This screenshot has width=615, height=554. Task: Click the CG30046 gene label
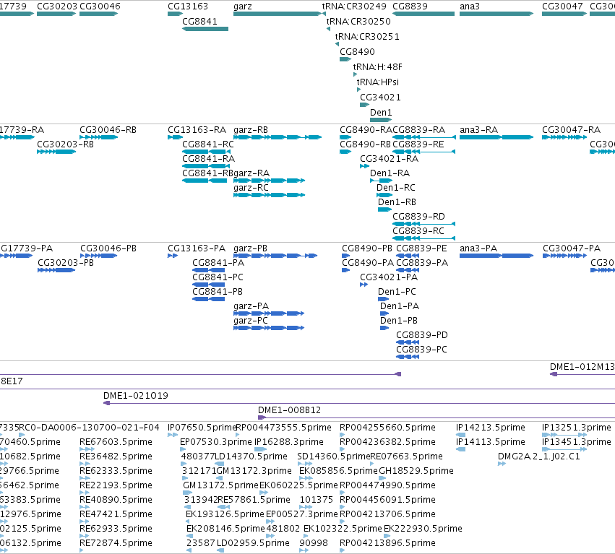tap(100, 7)
